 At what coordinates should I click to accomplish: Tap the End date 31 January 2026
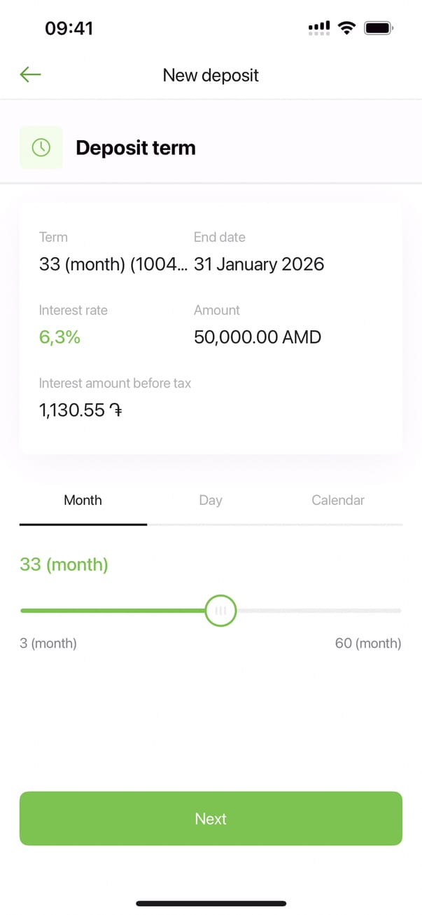point(259,264)
